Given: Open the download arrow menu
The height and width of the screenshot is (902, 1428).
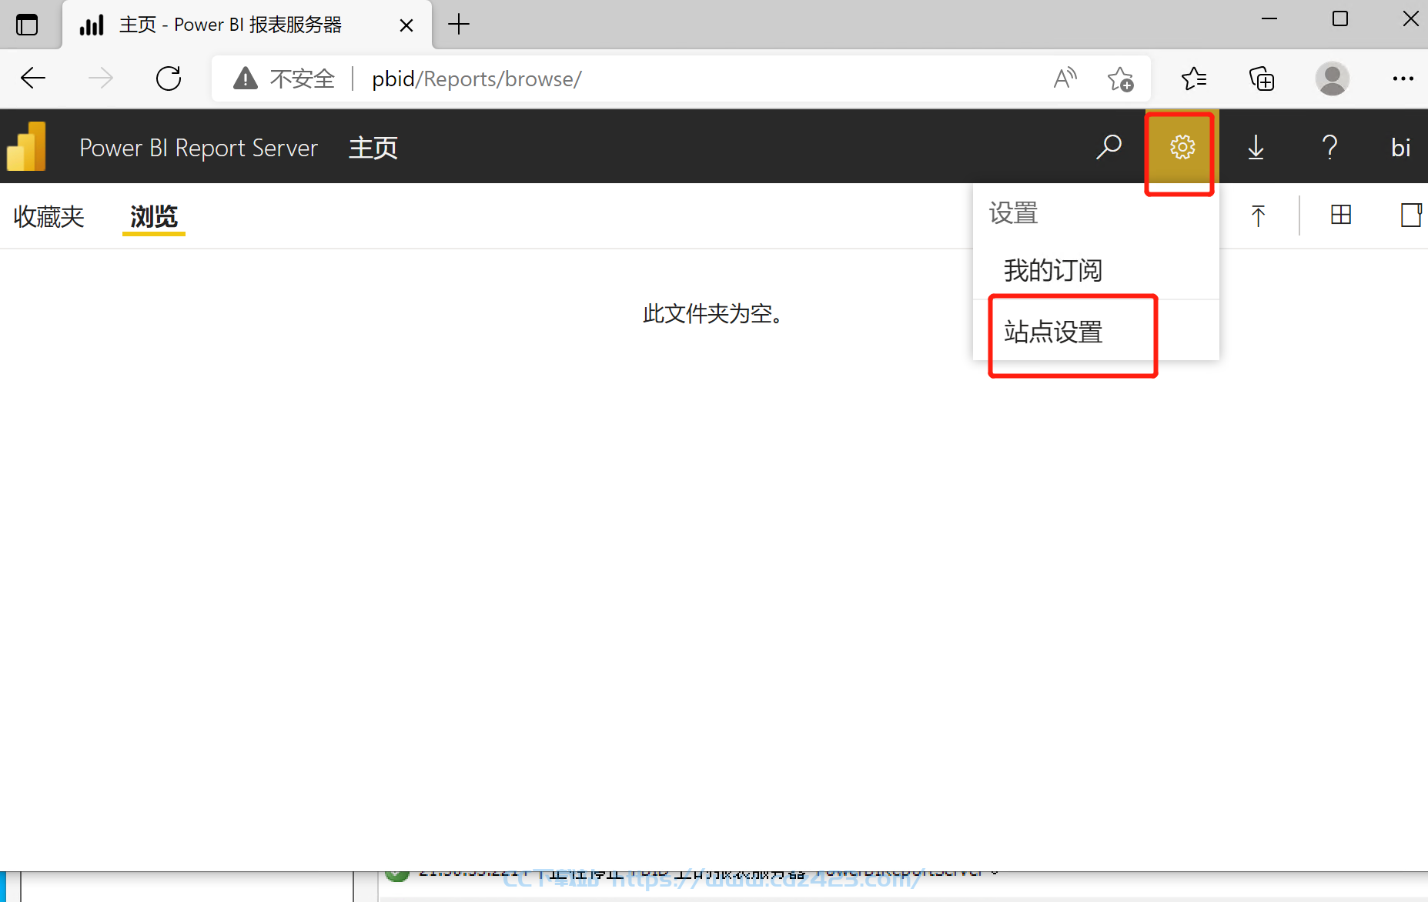Looking at the screenshot, I should click(x=1256, y=146).
